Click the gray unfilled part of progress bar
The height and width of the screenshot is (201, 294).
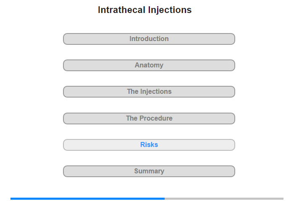coord(224,198)
